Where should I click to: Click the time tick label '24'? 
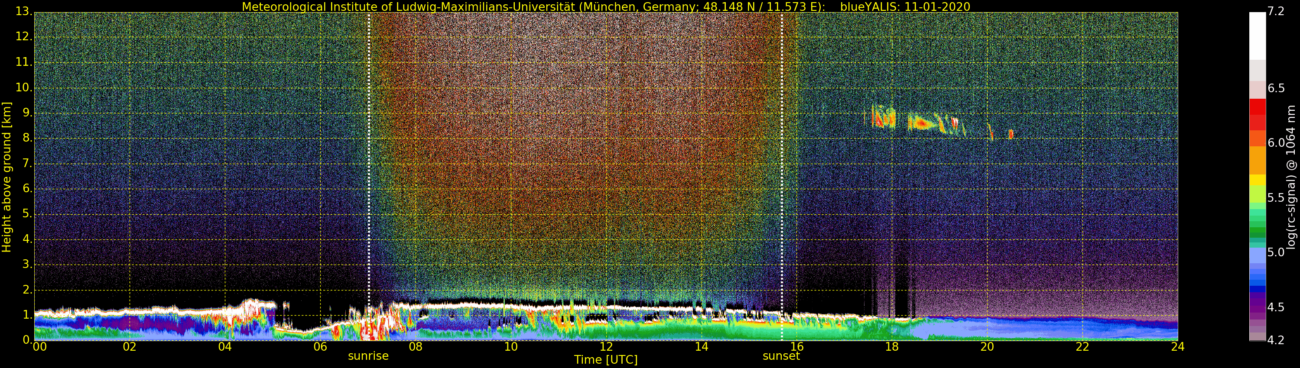(1178, 346)
